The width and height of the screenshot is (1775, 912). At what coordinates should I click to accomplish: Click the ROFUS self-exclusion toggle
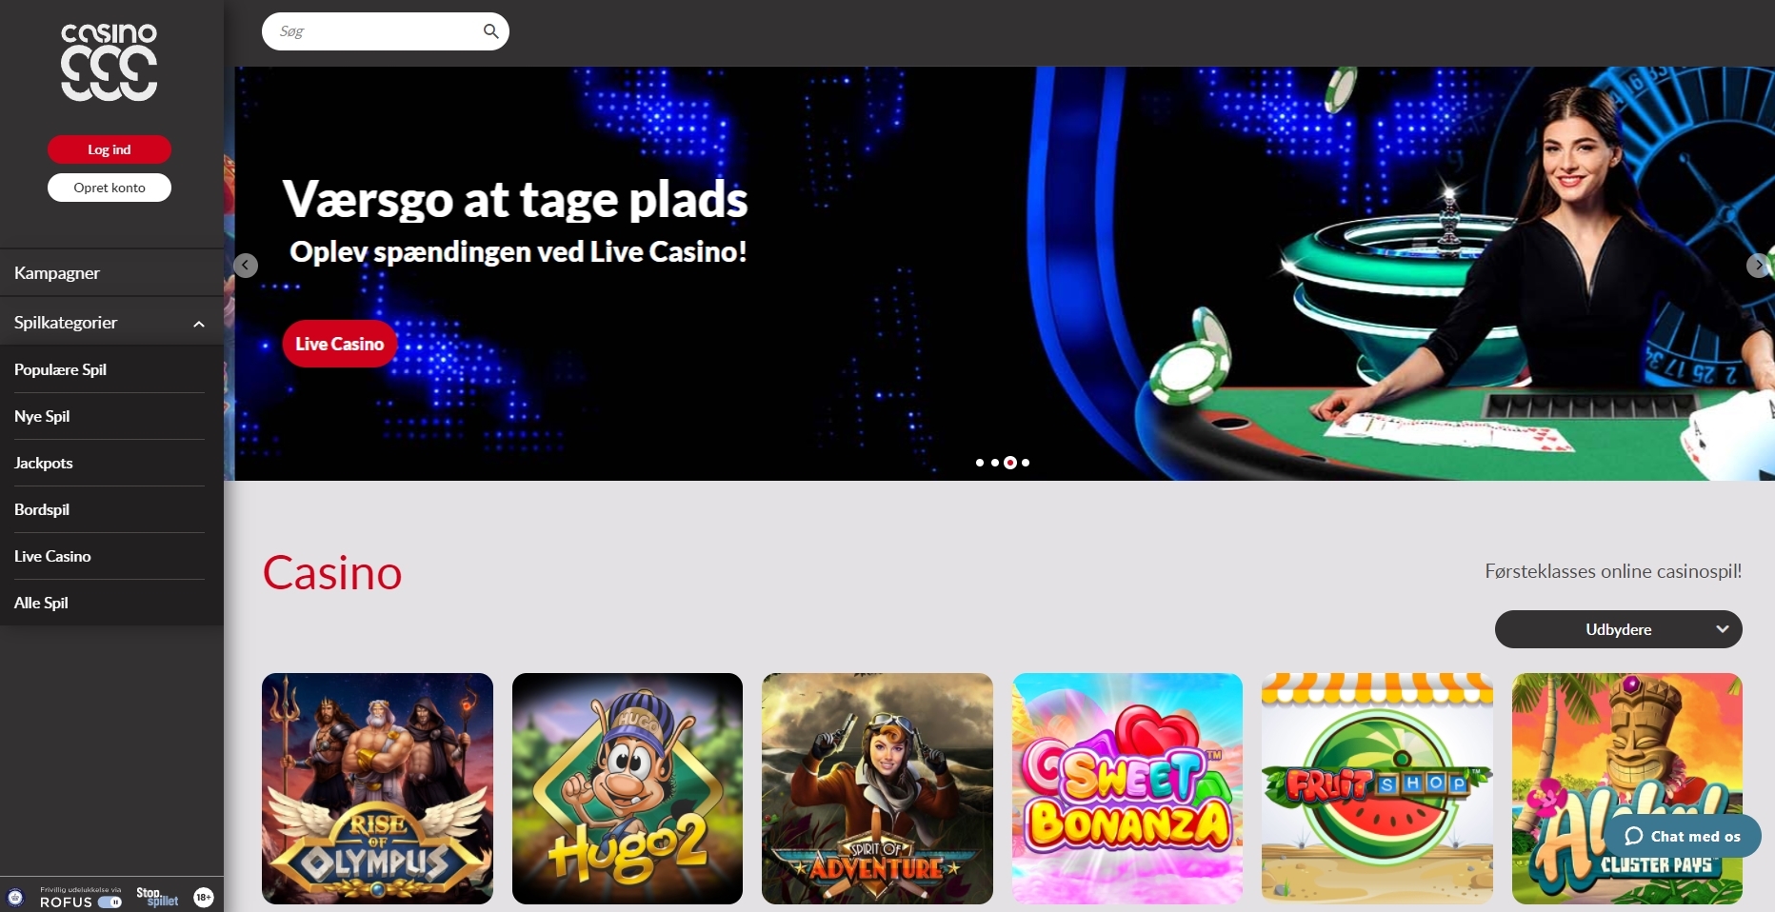(110, 902)
